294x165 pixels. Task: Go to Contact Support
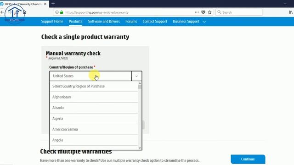[x=155, y=22]
